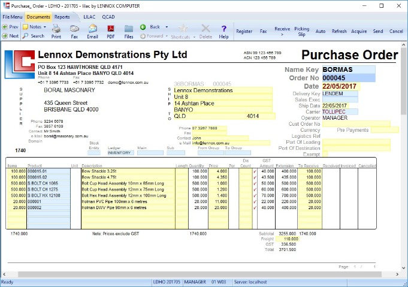Click the Ledger field INVENTORY
Screen dimensions: 408x287
point(121,153)
